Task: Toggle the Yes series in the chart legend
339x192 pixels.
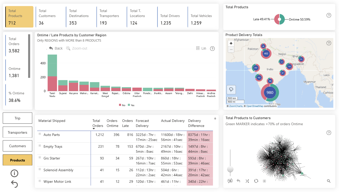Action: (131, 105)
